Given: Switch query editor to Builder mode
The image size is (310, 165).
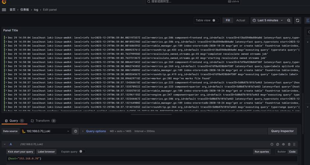Looking at the screenshot, I should click(281, 152).
